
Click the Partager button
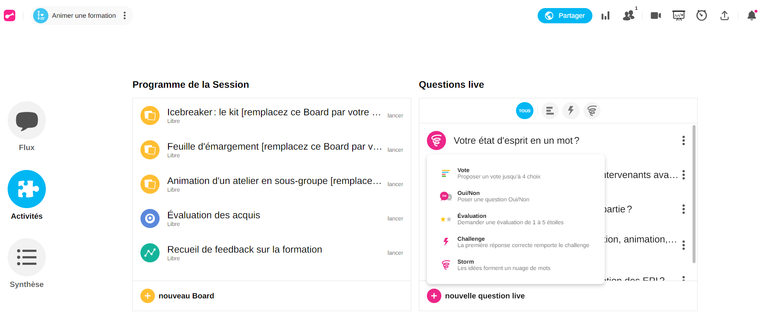pyautogui.click(x=564, y=16)
